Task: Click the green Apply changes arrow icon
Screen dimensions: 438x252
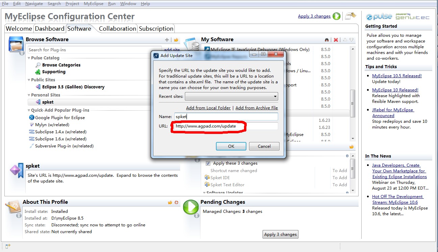Action: pyautogui.click(x=337, y=16)
